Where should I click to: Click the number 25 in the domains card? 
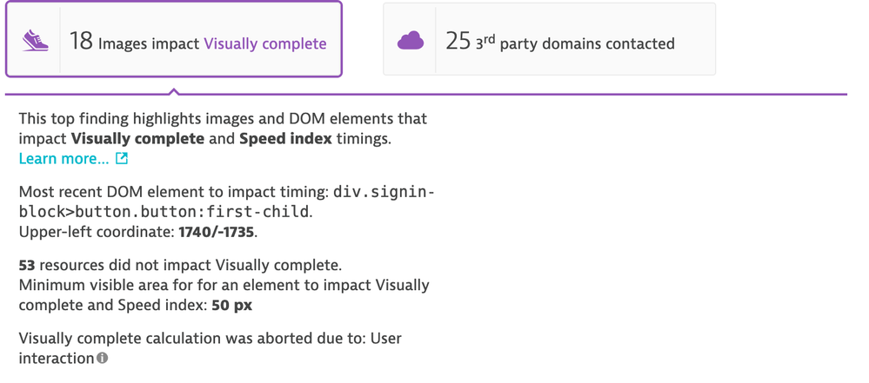coord(458,41)
